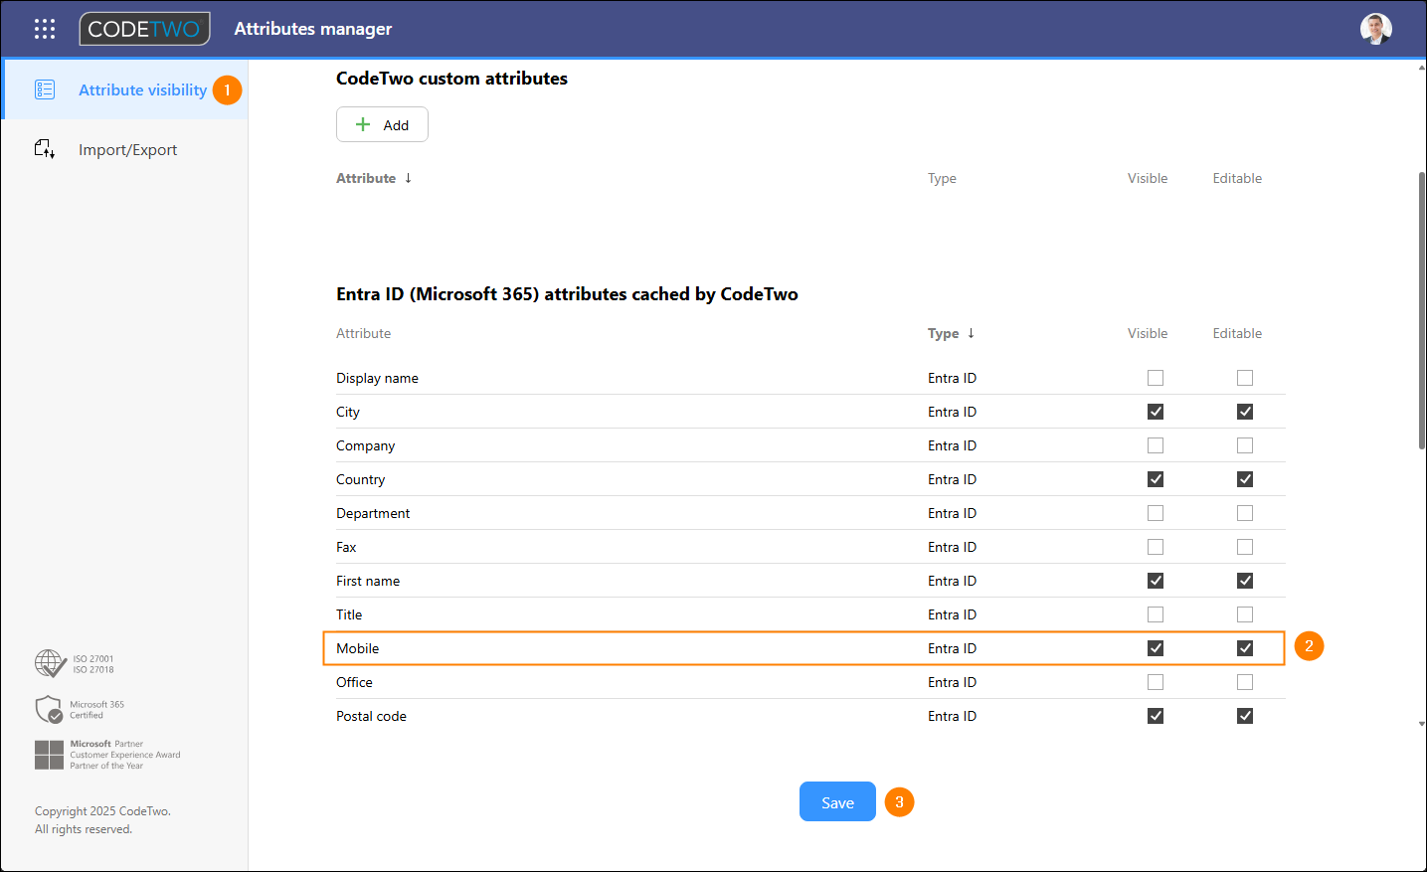1427x872 pixels.
Task: Sort custom attributes by Attribute column arrow
Action: (x=408, y=178)
